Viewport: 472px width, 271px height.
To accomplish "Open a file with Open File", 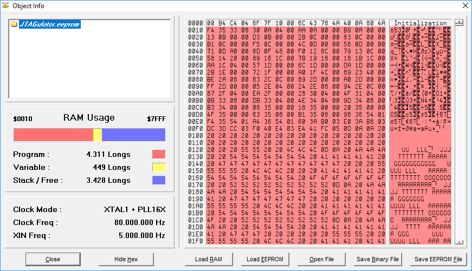I will pos(321,259).
